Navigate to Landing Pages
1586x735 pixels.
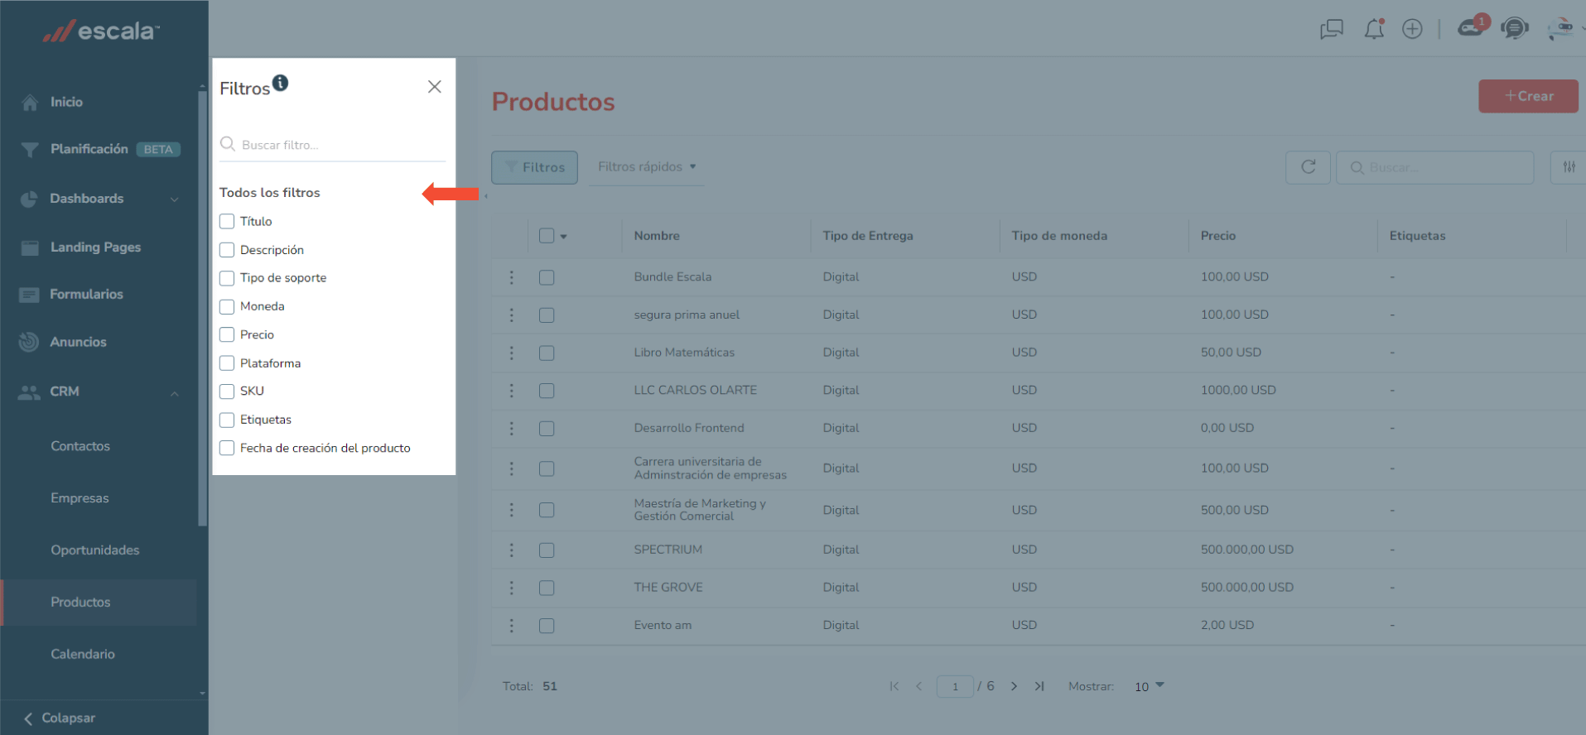pyautogui.click(x=95, y=247)
